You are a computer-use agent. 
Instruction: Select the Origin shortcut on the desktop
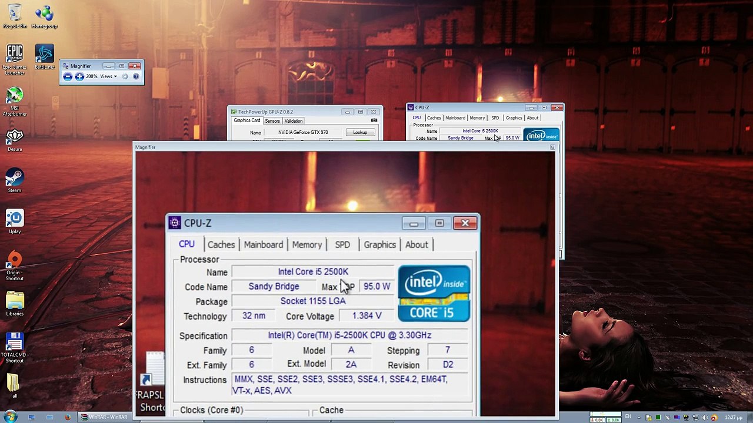click(15, 266)
